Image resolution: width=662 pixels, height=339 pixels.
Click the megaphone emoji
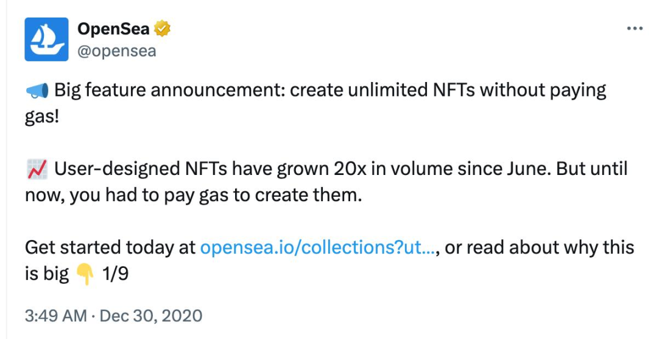(37, 91)
